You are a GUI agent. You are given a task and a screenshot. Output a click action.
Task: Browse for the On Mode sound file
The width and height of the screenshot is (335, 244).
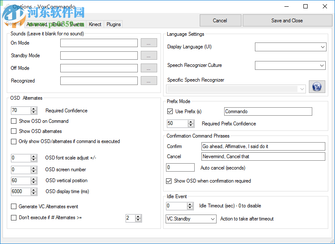tap(149, 43)
